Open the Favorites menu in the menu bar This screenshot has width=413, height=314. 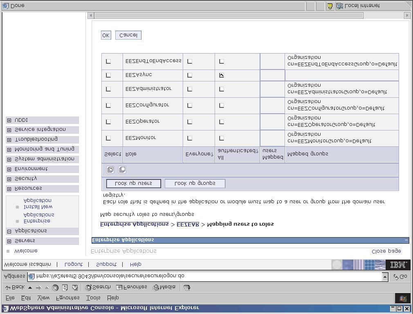click(68, 298)
